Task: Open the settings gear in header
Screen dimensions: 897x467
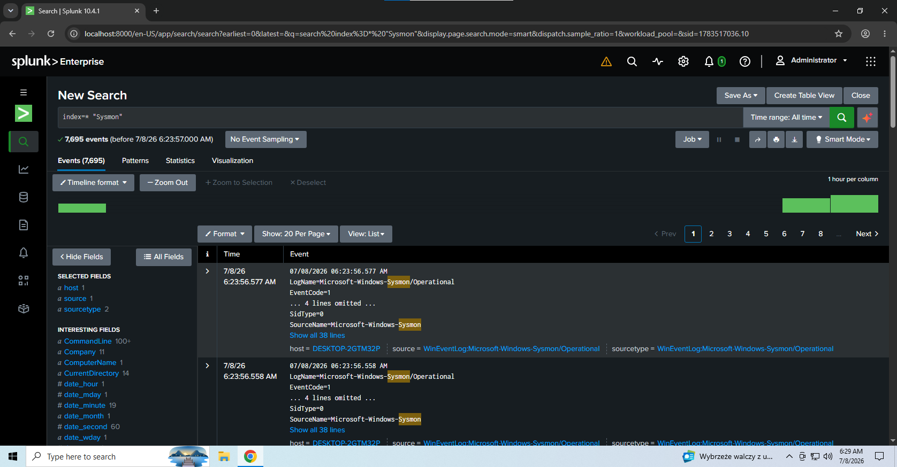Action: click(x=683, y=61)
